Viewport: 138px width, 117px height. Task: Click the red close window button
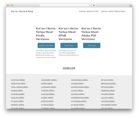(x=8, y=6)
